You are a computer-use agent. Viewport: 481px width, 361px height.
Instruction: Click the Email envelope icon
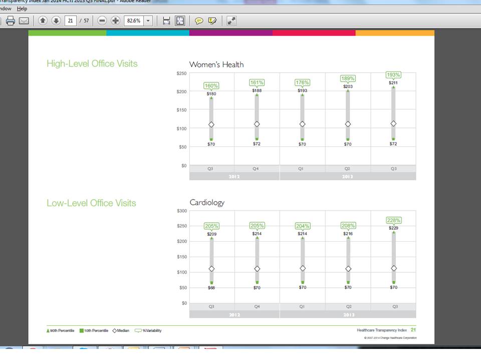click(x=24, y=21)
